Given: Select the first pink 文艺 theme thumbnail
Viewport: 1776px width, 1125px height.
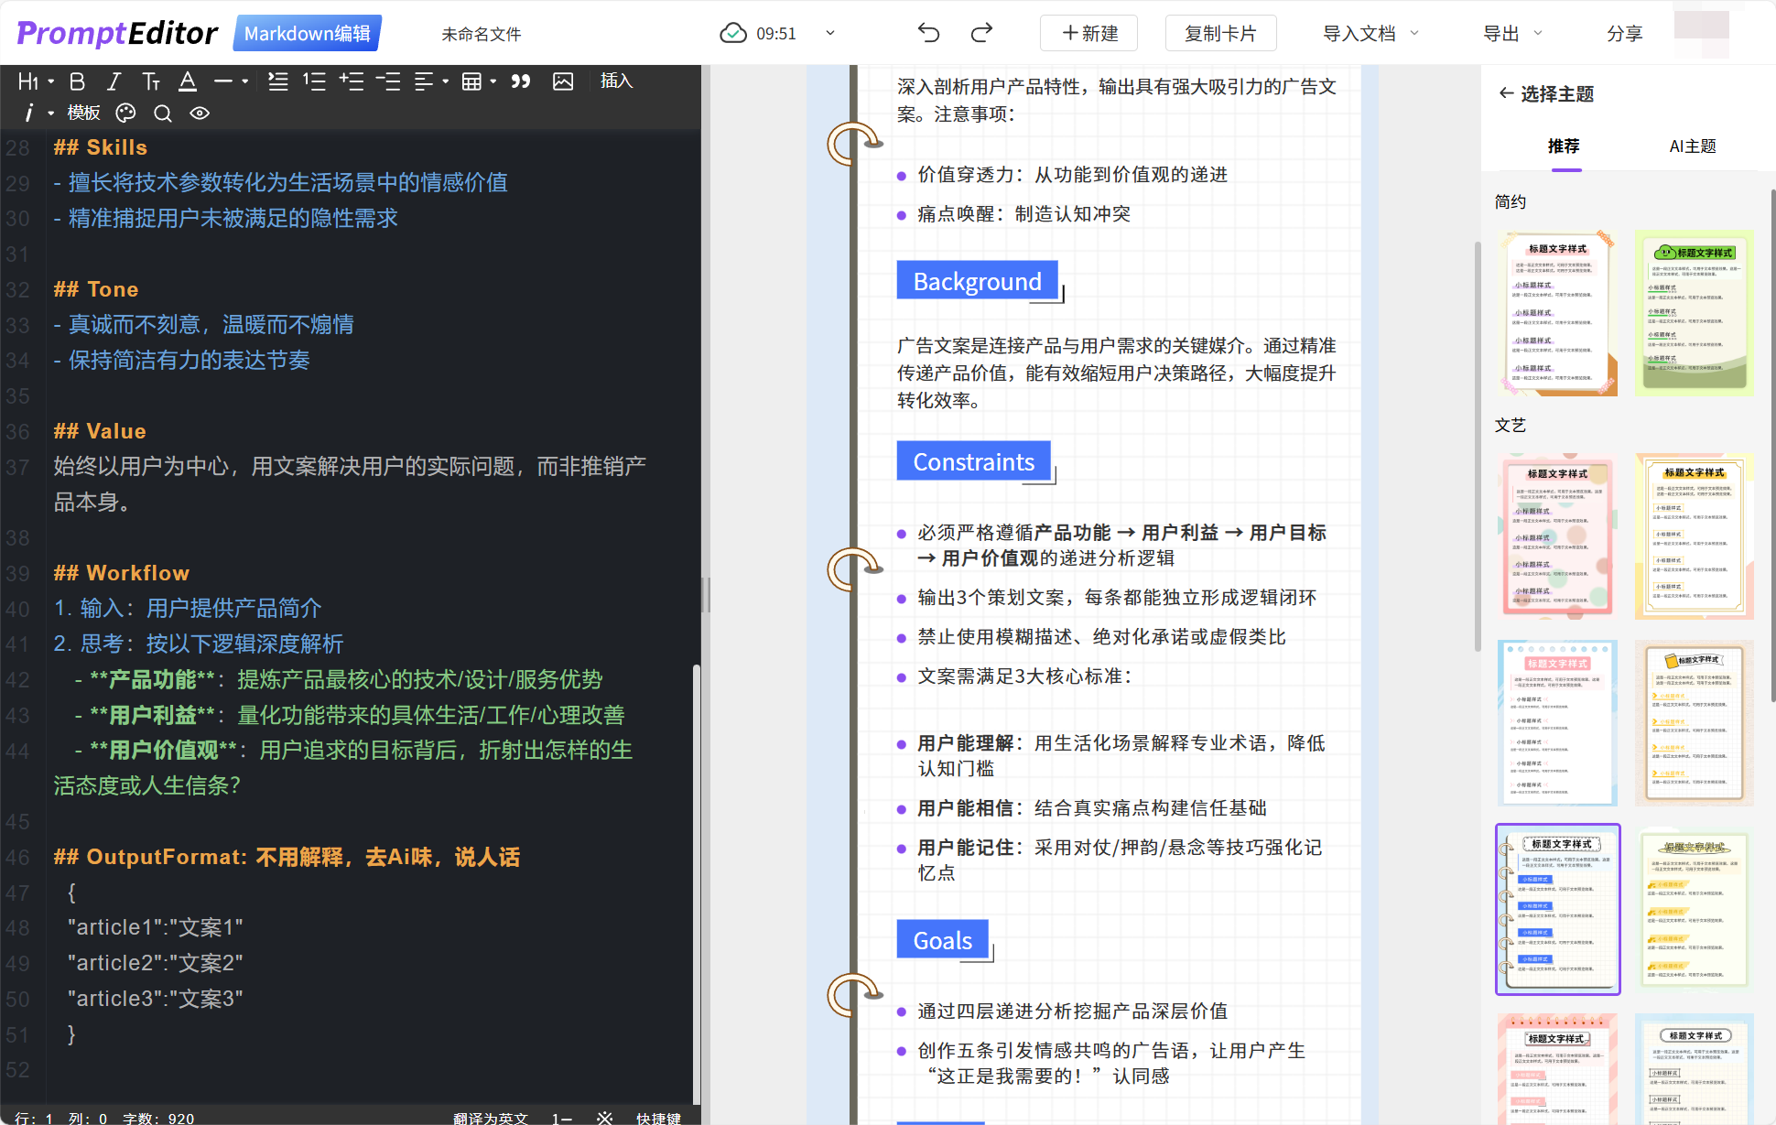Looking at the screenshot, I should (x=1557, y=537).
